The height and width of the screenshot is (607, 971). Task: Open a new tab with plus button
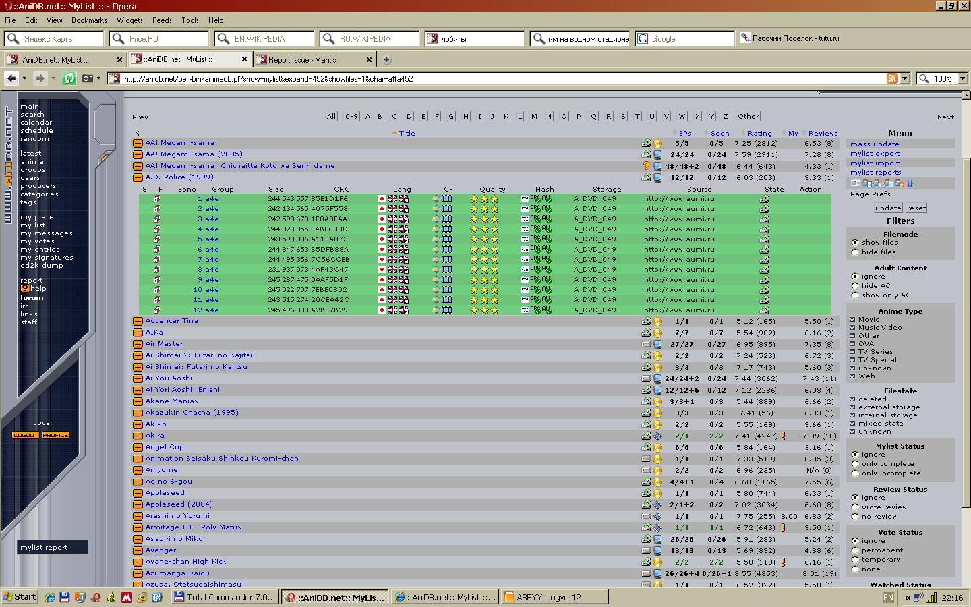pos(386,59)
